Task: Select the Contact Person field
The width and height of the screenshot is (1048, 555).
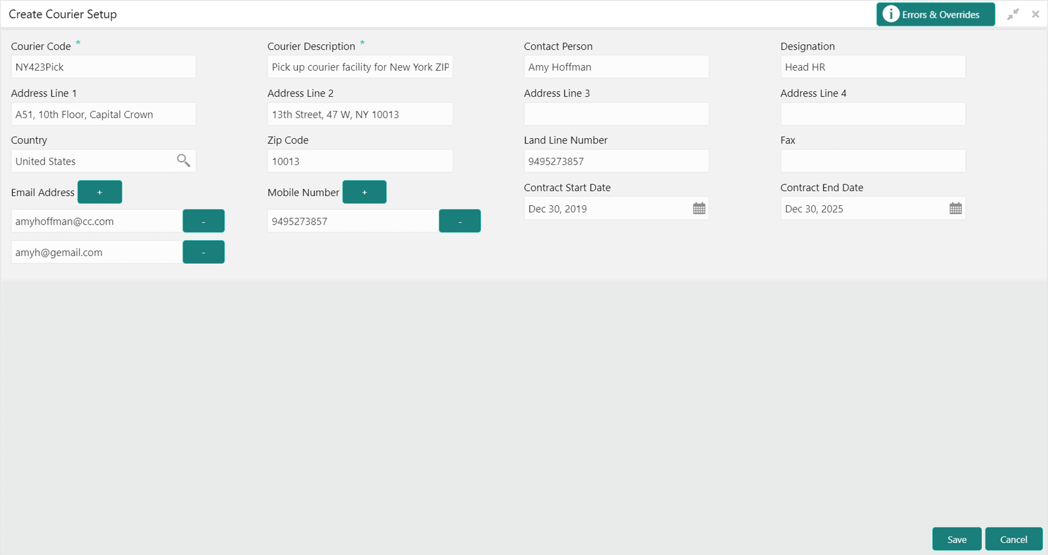Action: [616, 67]
